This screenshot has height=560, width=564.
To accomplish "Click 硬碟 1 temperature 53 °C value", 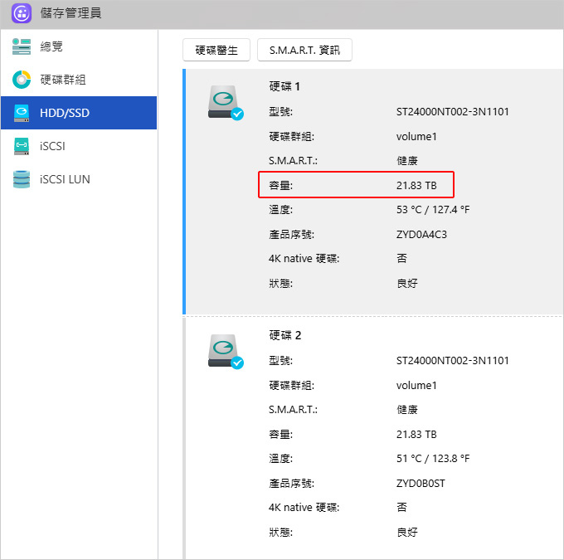I will click(x=433, y=209).
